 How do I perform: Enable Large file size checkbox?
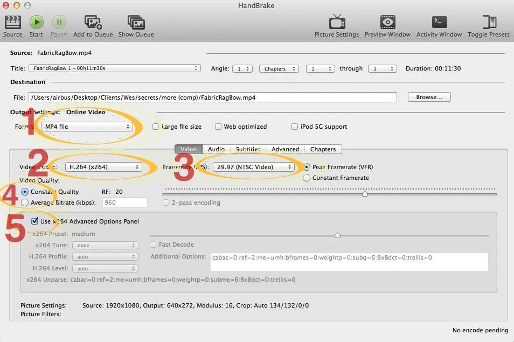pyautogui.click(x=156, y=127)
